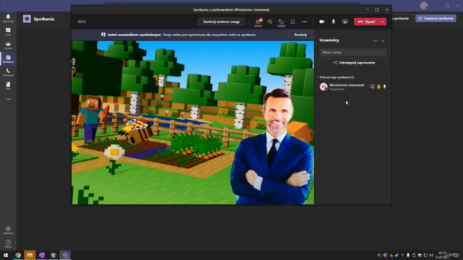This screenshot has height=260, width=463.
Task: Open the Calls (Rozmowy) section in sidebar
Action: [8, 72]
